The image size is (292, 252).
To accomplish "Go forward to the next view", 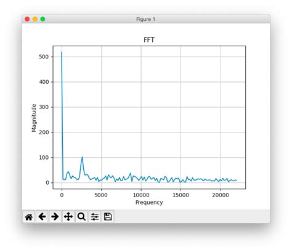I will coord(55,216).
